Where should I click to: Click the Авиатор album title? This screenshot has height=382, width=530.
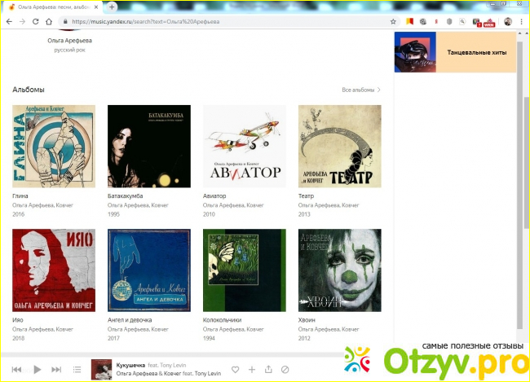(214, 196)
